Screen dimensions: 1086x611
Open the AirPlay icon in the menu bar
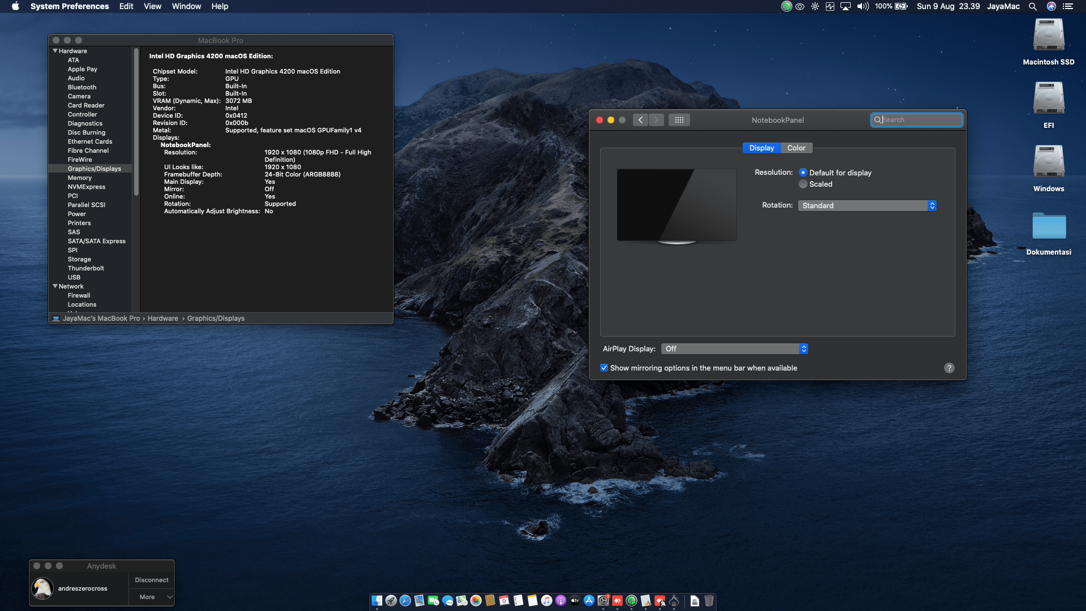click(x=846, y=6)
